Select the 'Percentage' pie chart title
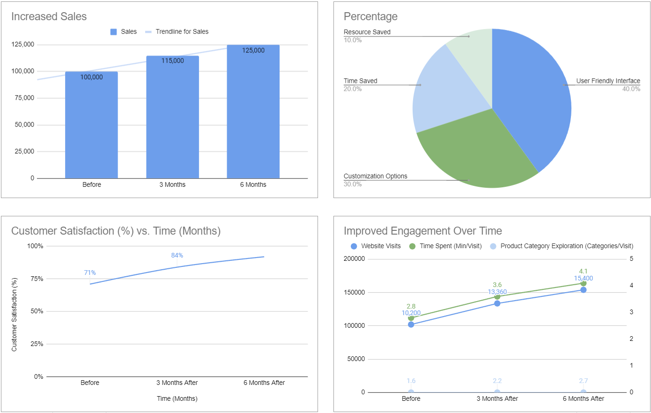 click(x=370, y=17)
